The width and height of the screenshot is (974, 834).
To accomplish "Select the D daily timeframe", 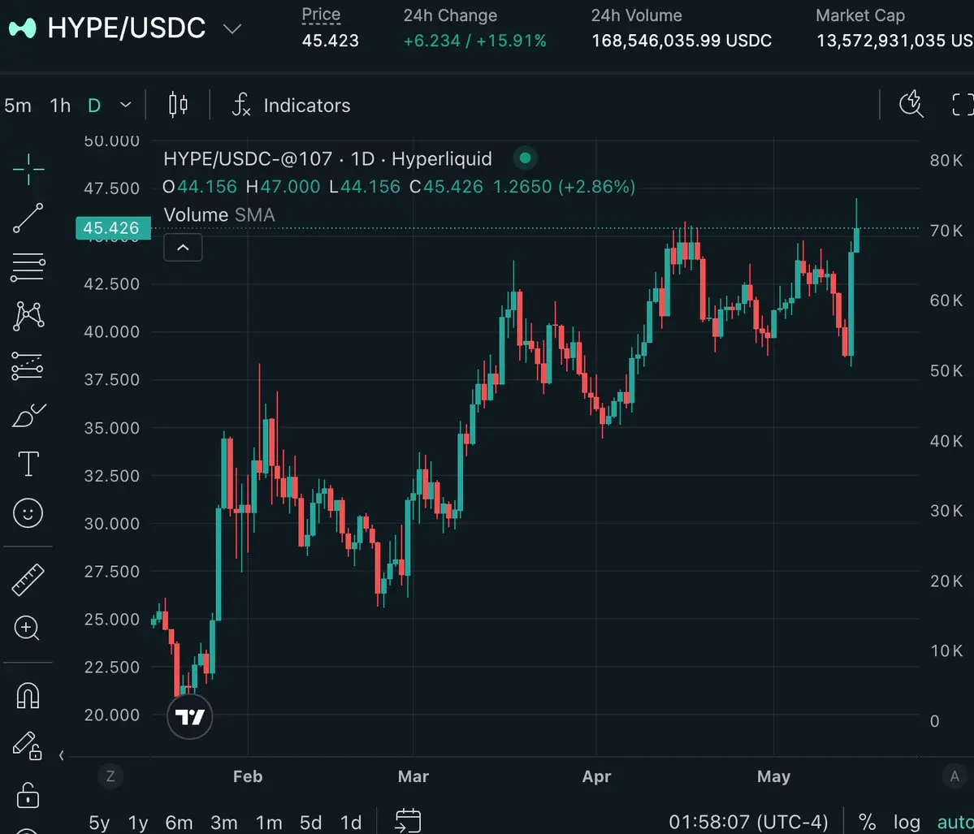I will pyautogui.click(x=94, y=106).
